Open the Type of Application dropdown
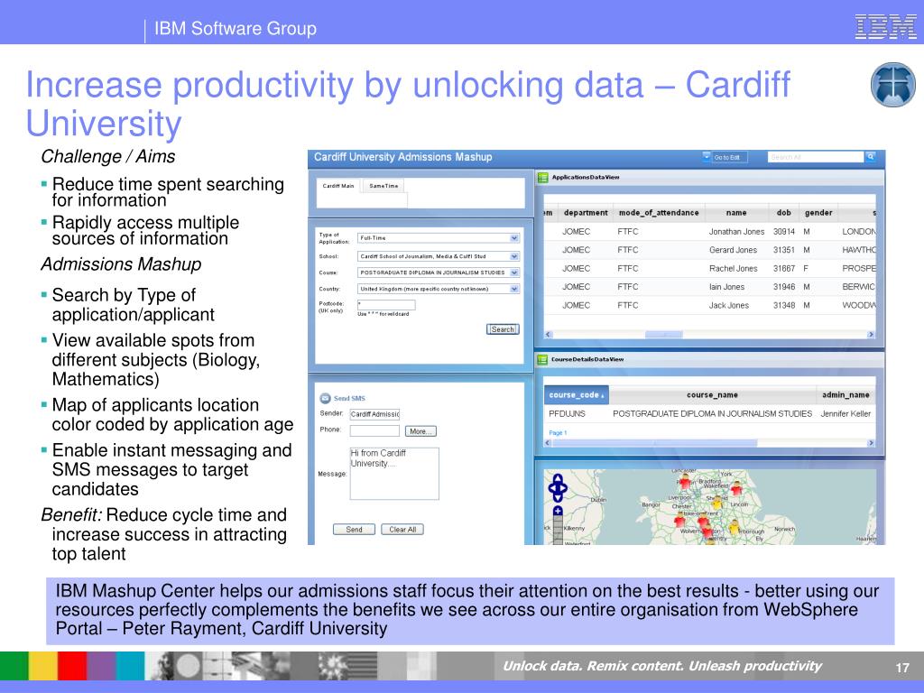This screenshot has height=693, width=924. pos(439,238)
